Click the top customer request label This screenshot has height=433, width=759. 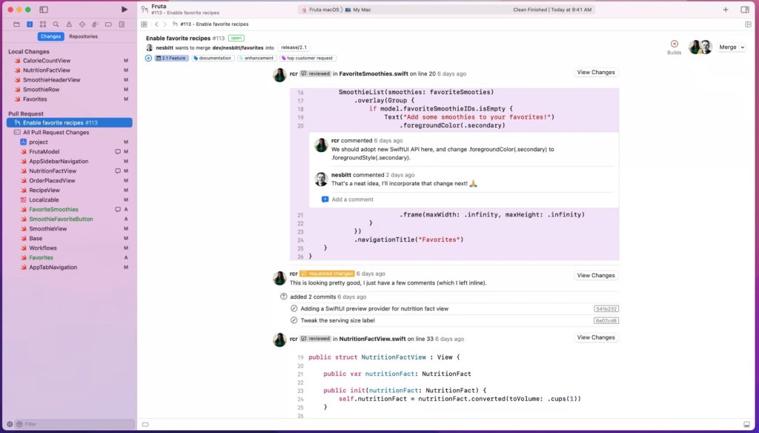pos(308,58)
